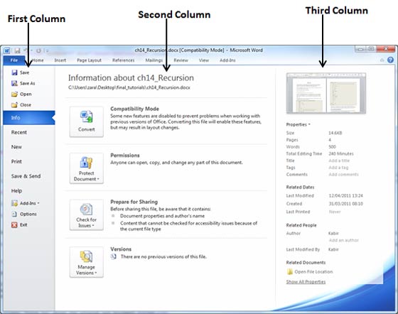The image size is (398, 314).
Task: Click the Open folder icon
Action: click(14, 94)
